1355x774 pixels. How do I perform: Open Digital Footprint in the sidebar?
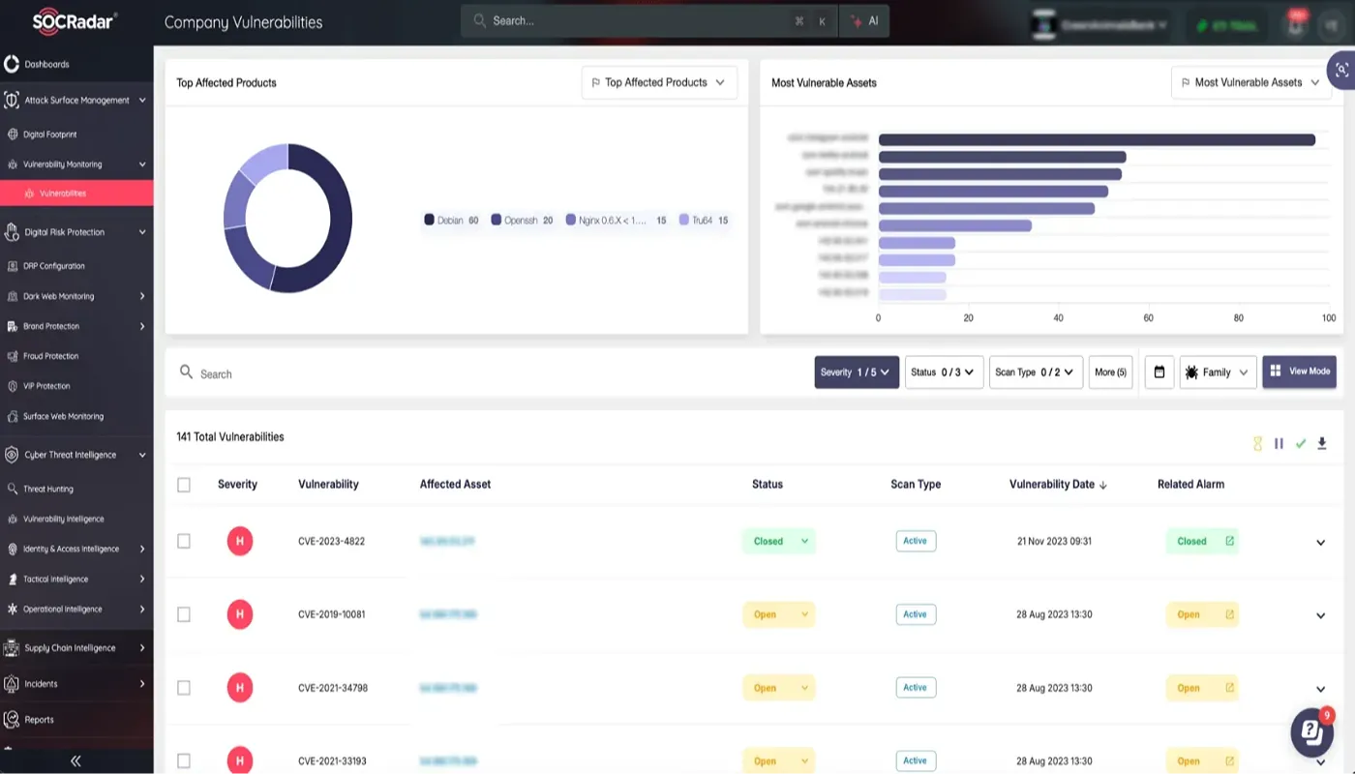[50, 134]
